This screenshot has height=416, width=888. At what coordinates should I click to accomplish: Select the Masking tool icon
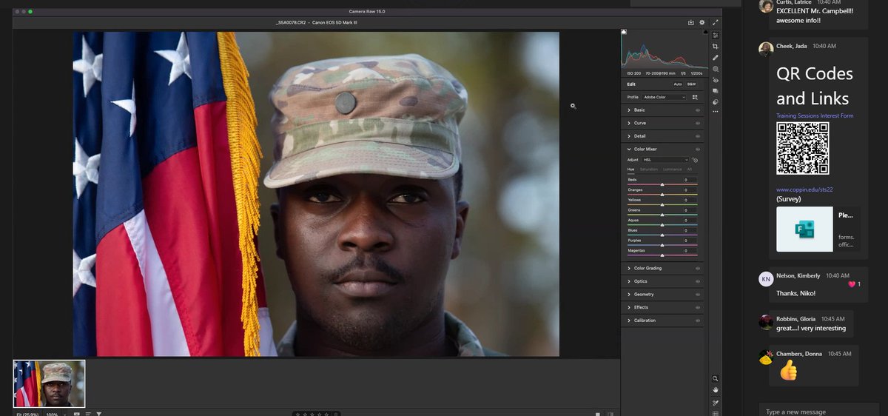[x=716, y=69]
